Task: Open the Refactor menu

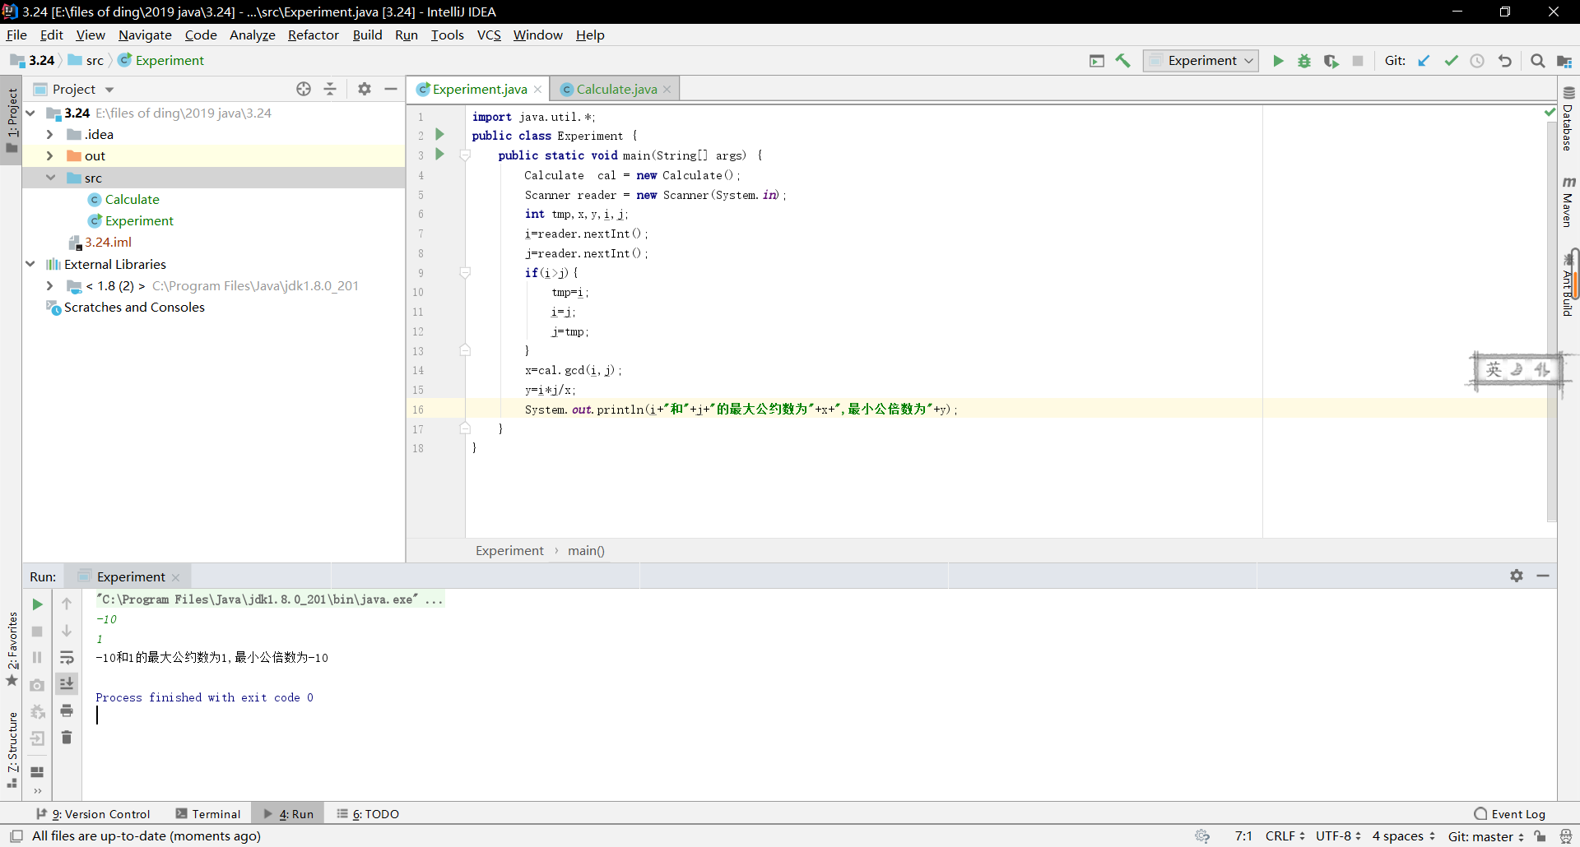Action: point(313,35)
